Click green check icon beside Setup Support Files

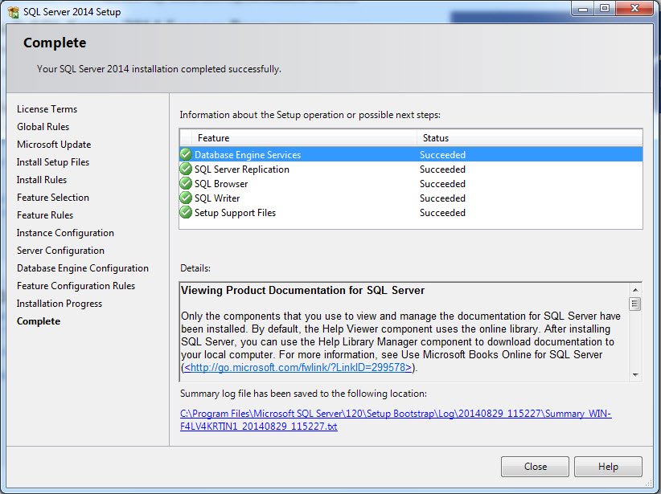[186, 212]
